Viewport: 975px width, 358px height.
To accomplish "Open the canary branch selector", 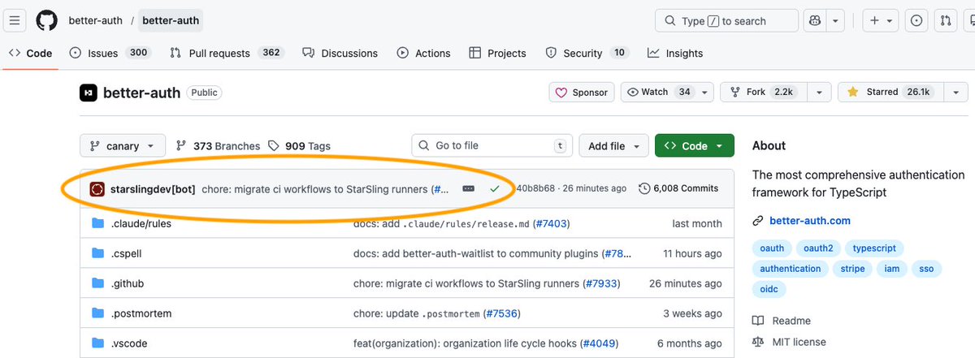I will coord(123,146).
